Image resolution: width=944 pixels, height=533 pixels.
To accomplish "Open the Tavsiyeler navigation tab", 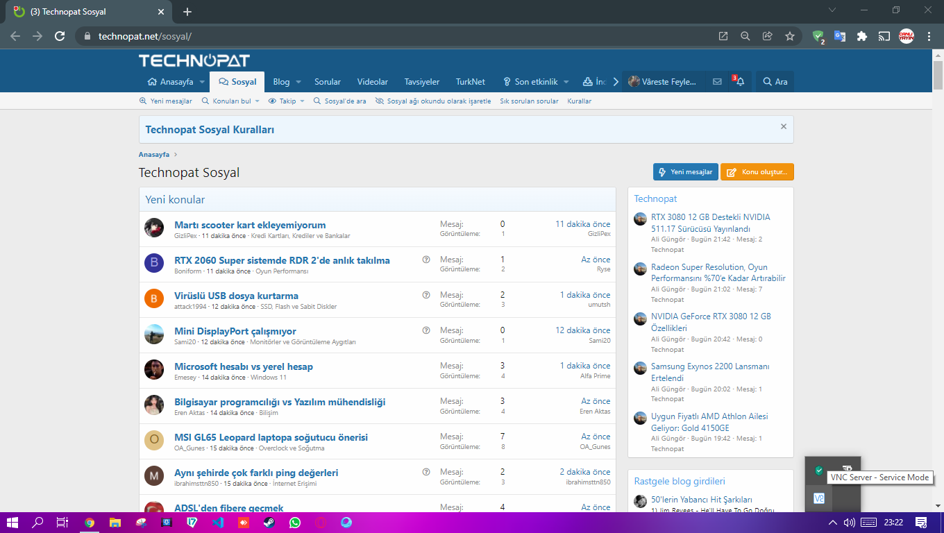I will point(422,82).
